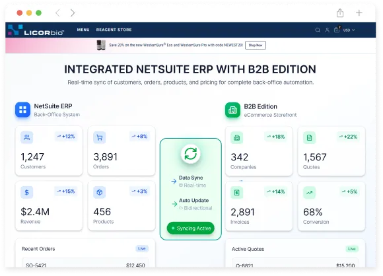Click the LICORbio logo
Image resolution: width=383 pixels, height=276 pixels.
coord(36,30)
